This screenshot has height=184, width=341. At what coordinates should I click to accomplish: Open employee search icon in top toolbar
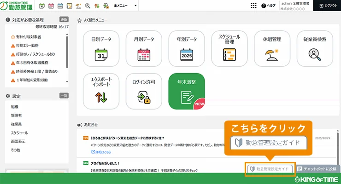[88, 6]
